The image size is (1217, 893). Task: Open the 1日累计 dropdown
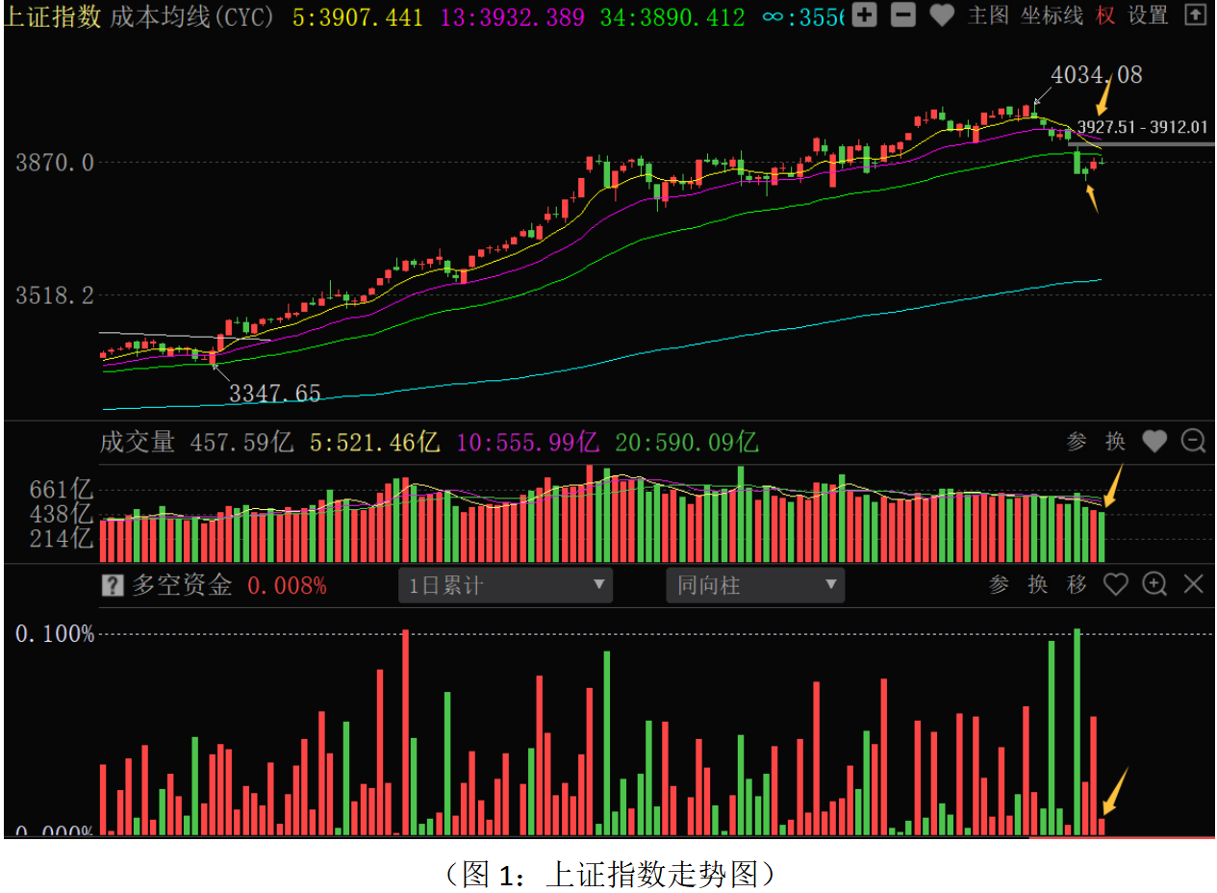(x=505, y=585)
